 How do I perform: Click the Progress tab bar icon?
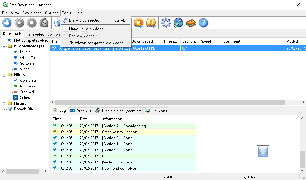tap(72, 111)
